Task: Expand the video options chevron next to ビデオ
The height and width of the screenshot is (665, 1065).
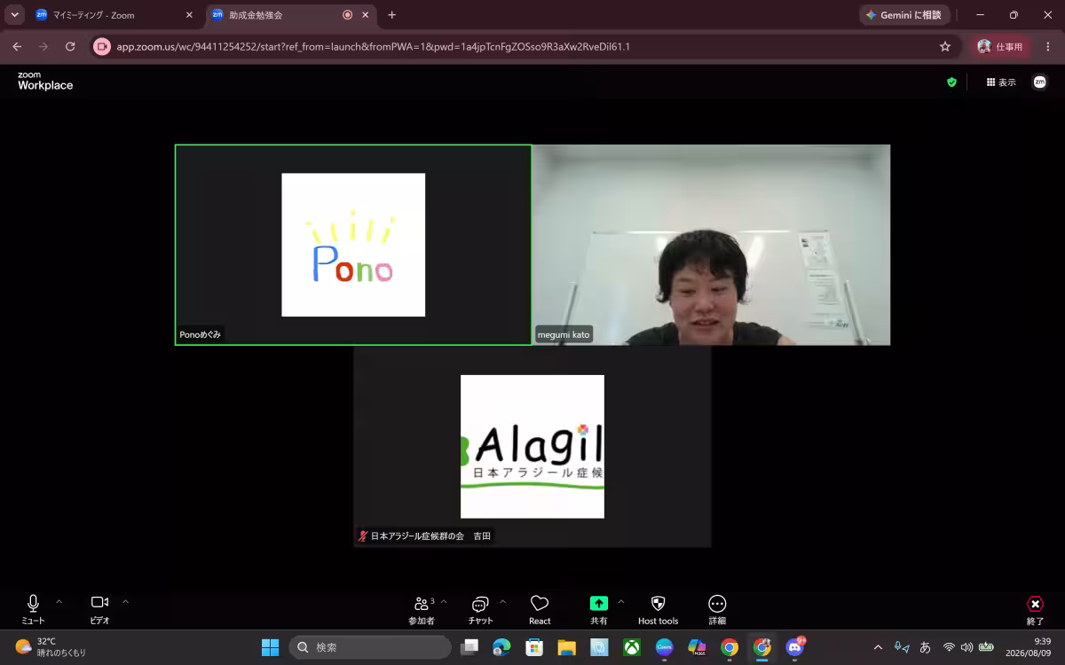Action: coord(125,601)
